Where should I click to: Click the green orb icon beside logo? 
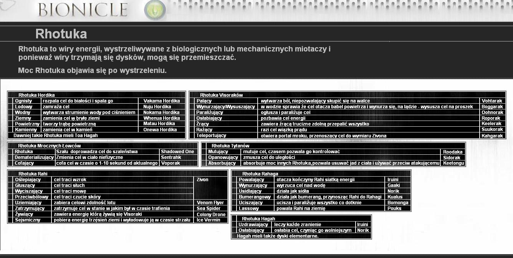click(x=155, y=10)
